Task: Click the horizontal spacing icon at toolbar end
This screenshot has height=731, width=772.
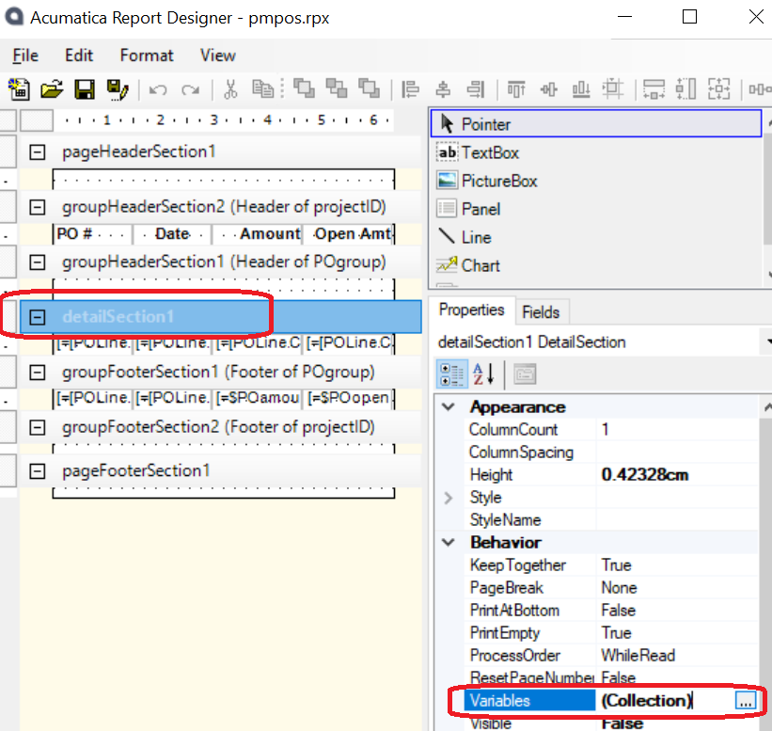Action: 760,89
